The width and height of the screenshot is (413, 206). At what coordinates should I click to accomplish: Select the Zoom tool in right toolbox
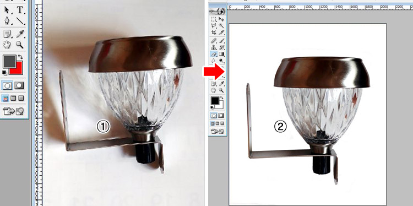221,90
